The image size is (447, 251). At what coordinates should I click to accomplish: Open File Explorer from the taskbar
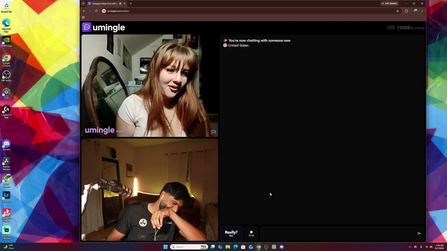point(228,247)
